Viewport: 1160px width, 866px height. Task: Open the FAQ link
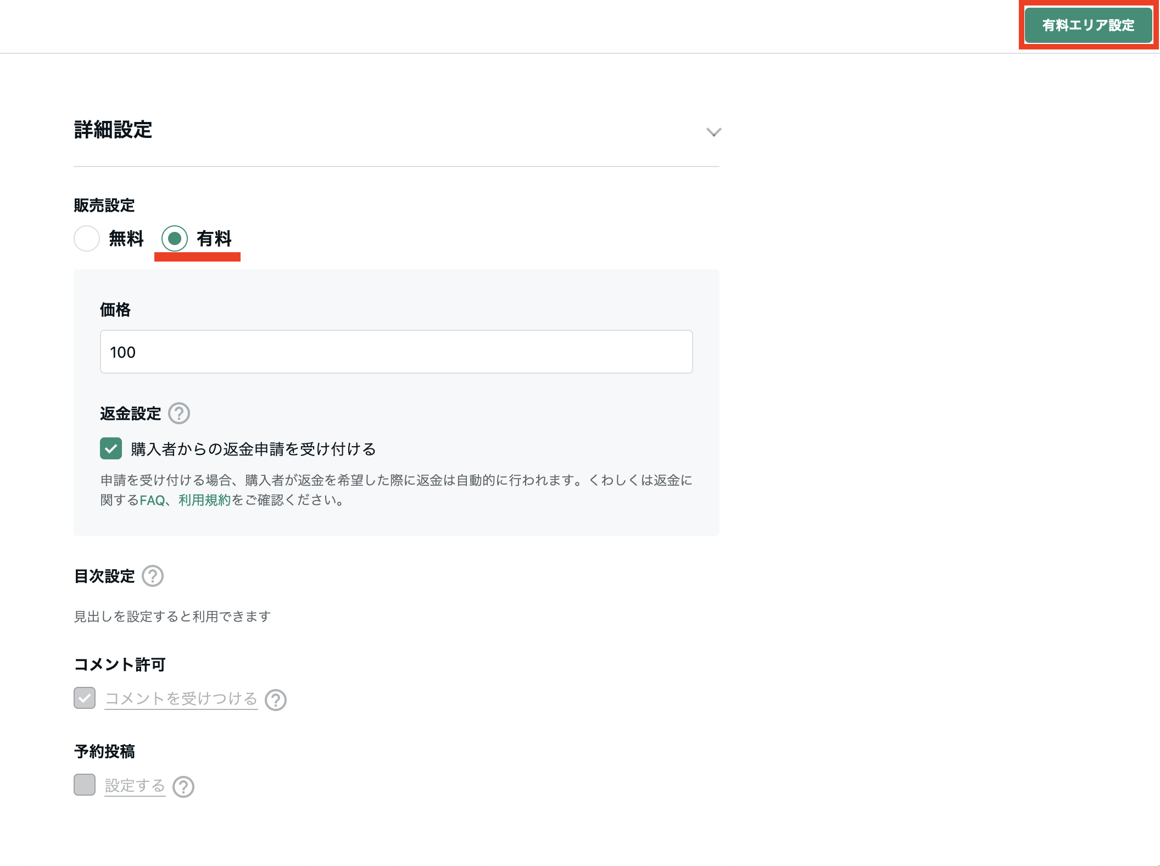pos(152,500)
